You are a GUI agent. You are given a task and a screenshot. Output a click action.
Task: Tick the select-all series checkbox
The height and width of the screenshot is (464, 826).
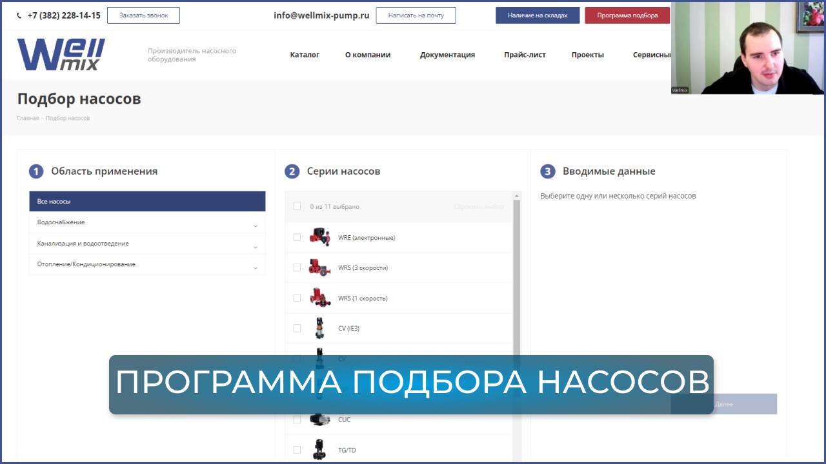pos(297,206)
